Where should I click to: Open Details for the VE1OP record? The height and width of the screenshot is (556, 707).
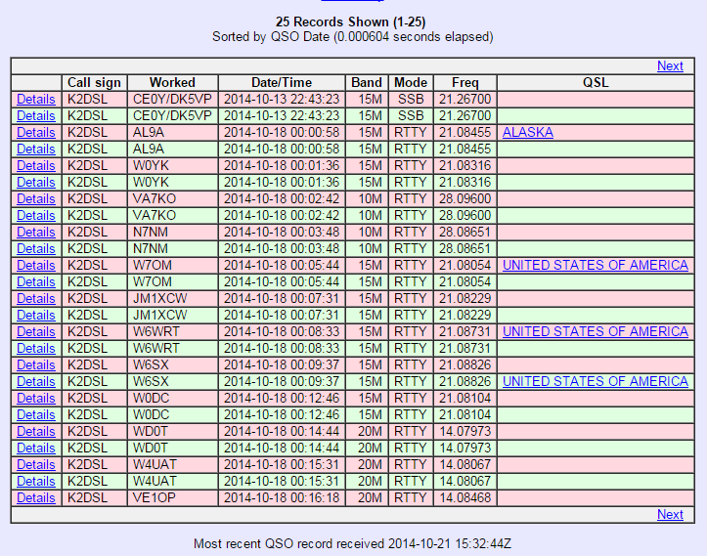[x=36, y=498]
